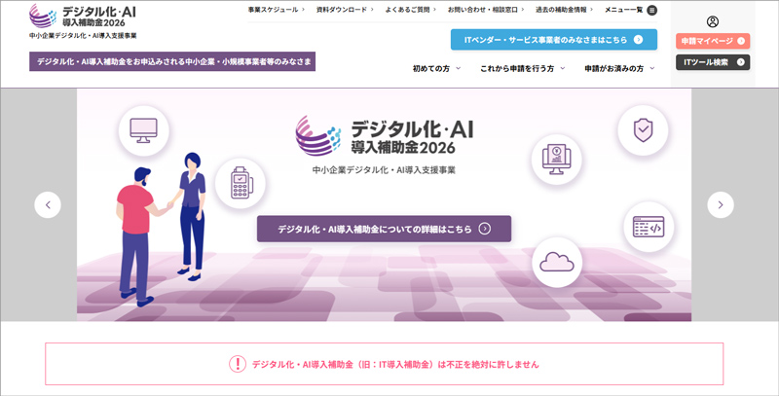Click the shield checkmark icon in banner

point(643,130)
